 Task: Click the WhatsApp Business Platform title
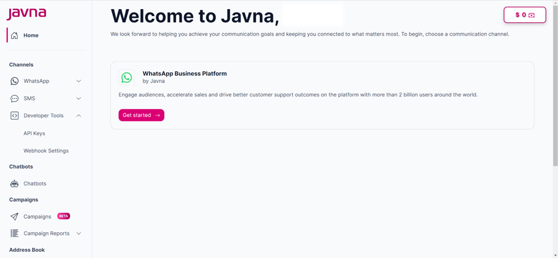[185, 74]
